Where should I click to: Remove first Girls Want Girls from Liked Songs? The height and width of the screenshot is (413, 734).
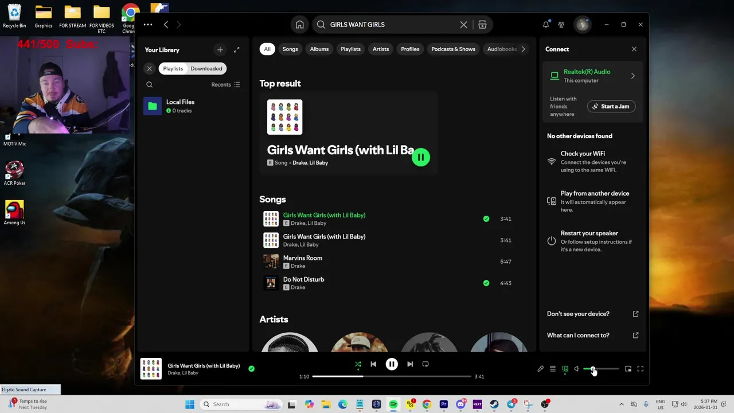point(486,219)
